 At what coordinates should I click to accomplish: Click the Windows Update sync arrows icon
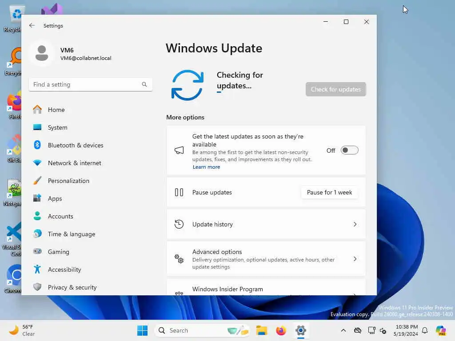pos(188,85)
